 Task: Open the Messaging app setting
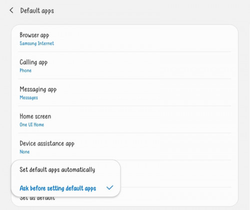pyautogui.click(x=124, y=92)
